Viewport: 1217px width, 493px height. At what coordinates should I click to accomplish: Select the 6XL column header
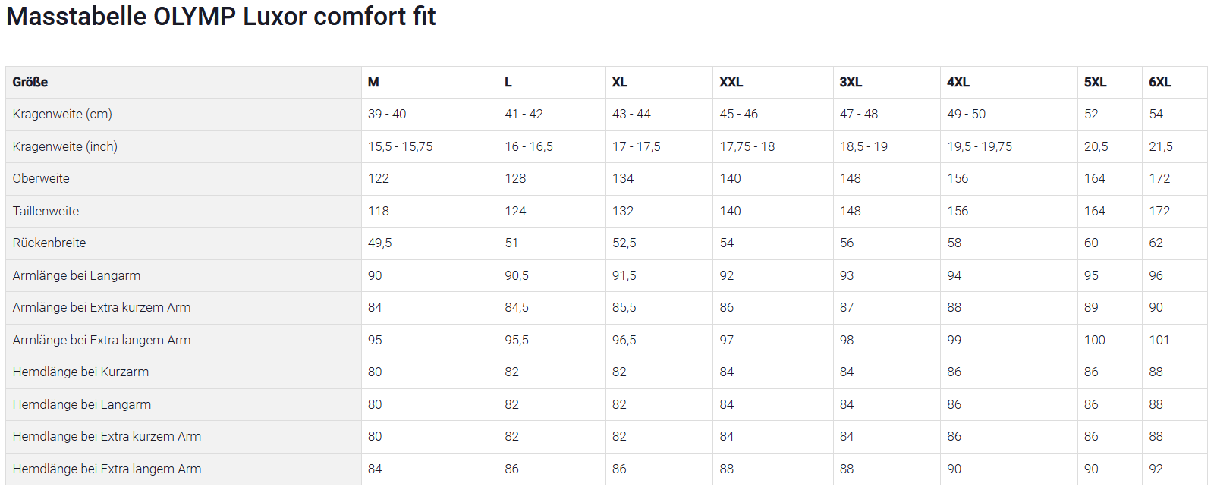click(x=1159, y=82)
